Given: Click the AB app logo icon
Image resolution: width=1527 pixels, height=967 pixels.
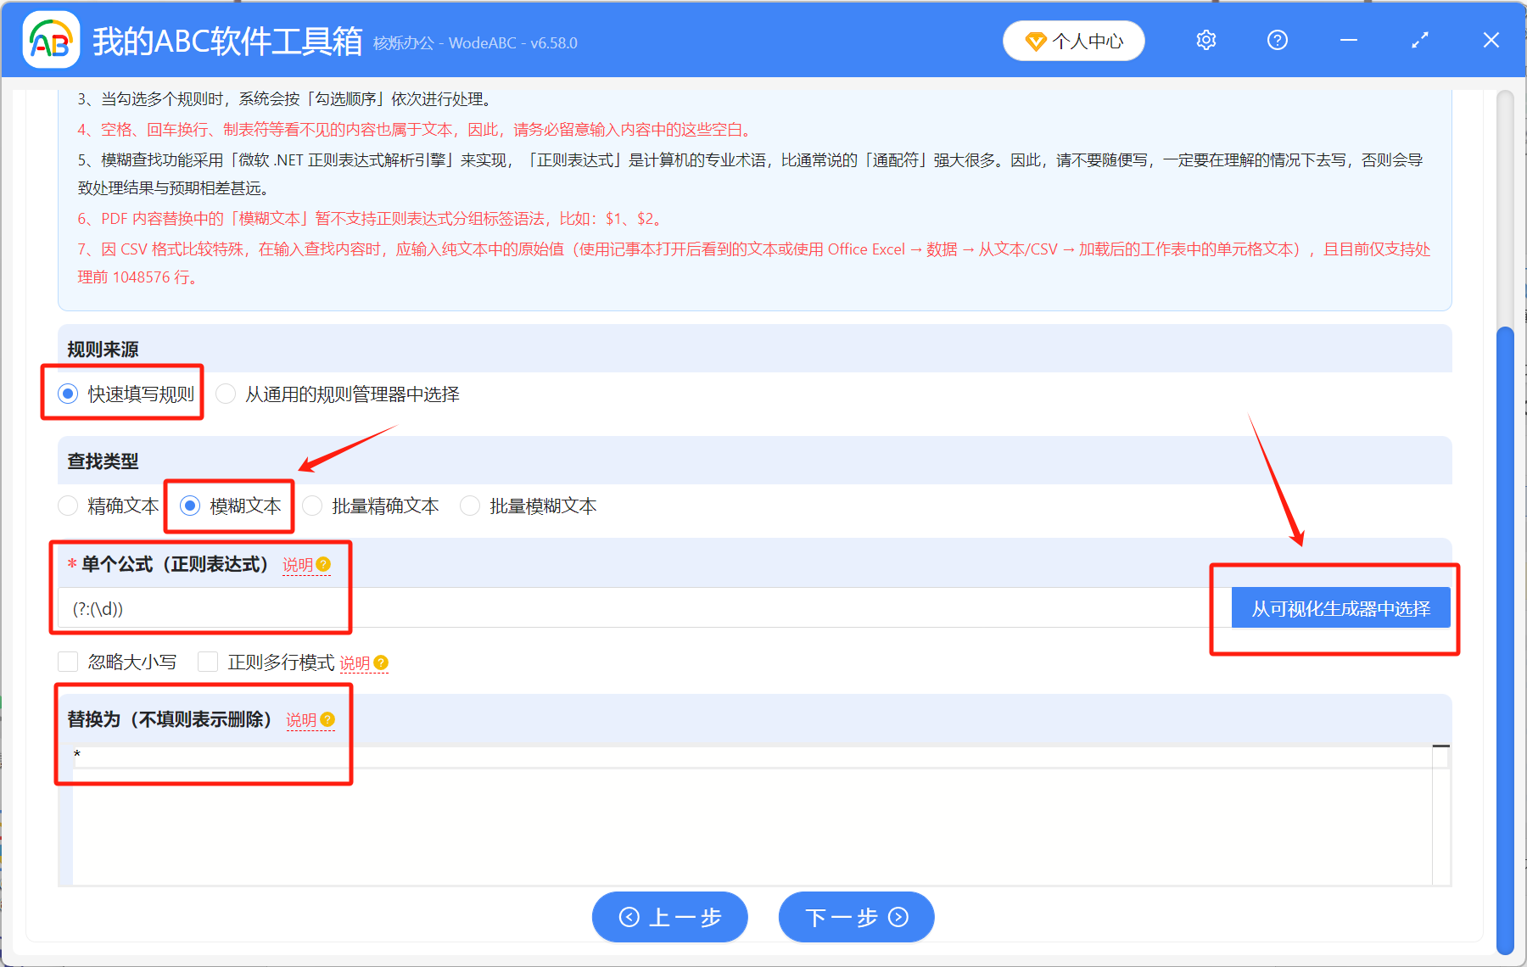Looking at the screenshot, I should (x=50, y=40).
